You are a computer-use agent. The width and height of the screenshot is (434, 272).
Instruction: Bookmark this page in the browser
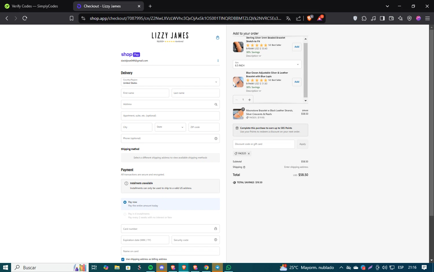[x=71, y=18]
